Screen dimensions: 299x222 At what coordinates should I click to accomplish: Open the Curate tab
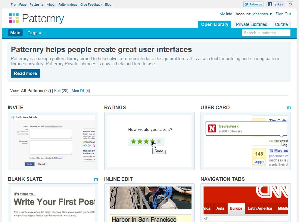281,24
